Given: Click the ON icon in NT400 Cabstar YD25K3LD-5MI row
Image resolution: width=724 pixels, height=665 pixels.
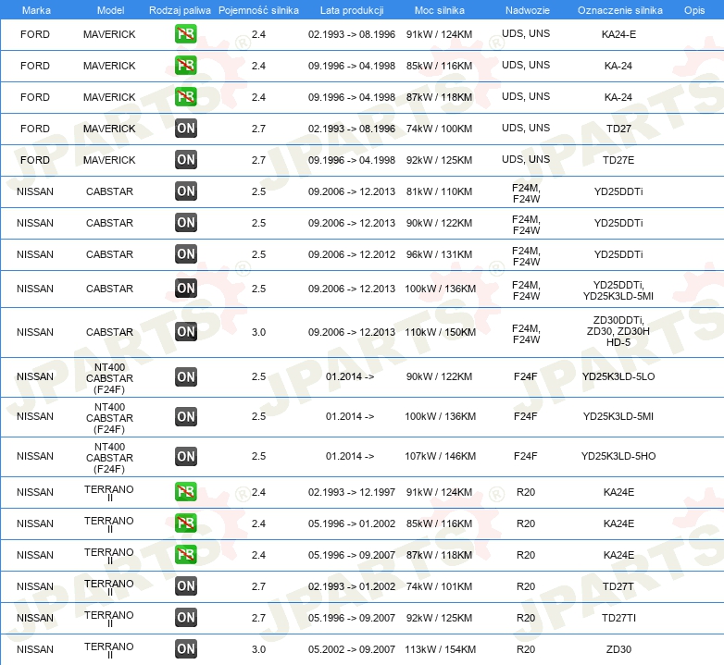Looking at the screenshot, I should pos(185,416).
